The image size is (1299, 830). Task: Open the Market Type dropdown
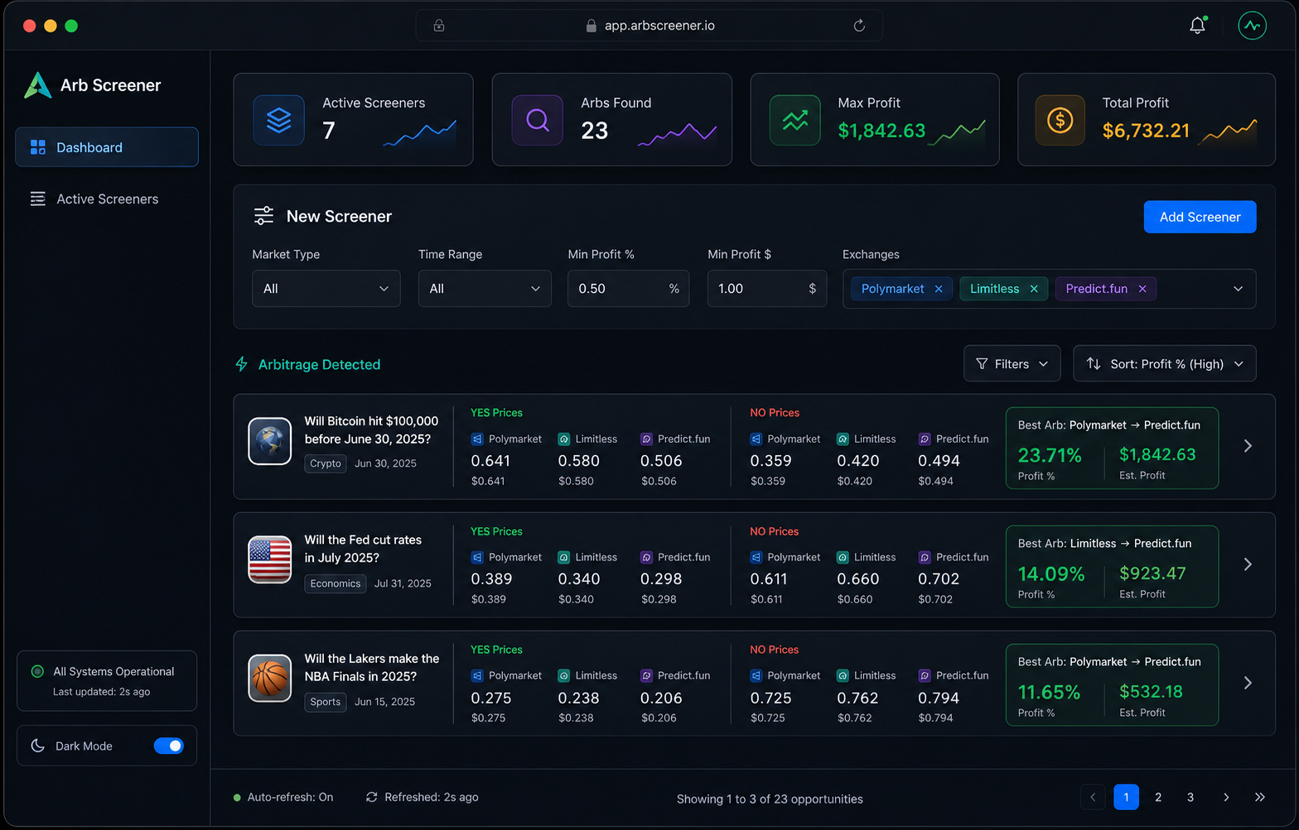[x=326, y=289]
